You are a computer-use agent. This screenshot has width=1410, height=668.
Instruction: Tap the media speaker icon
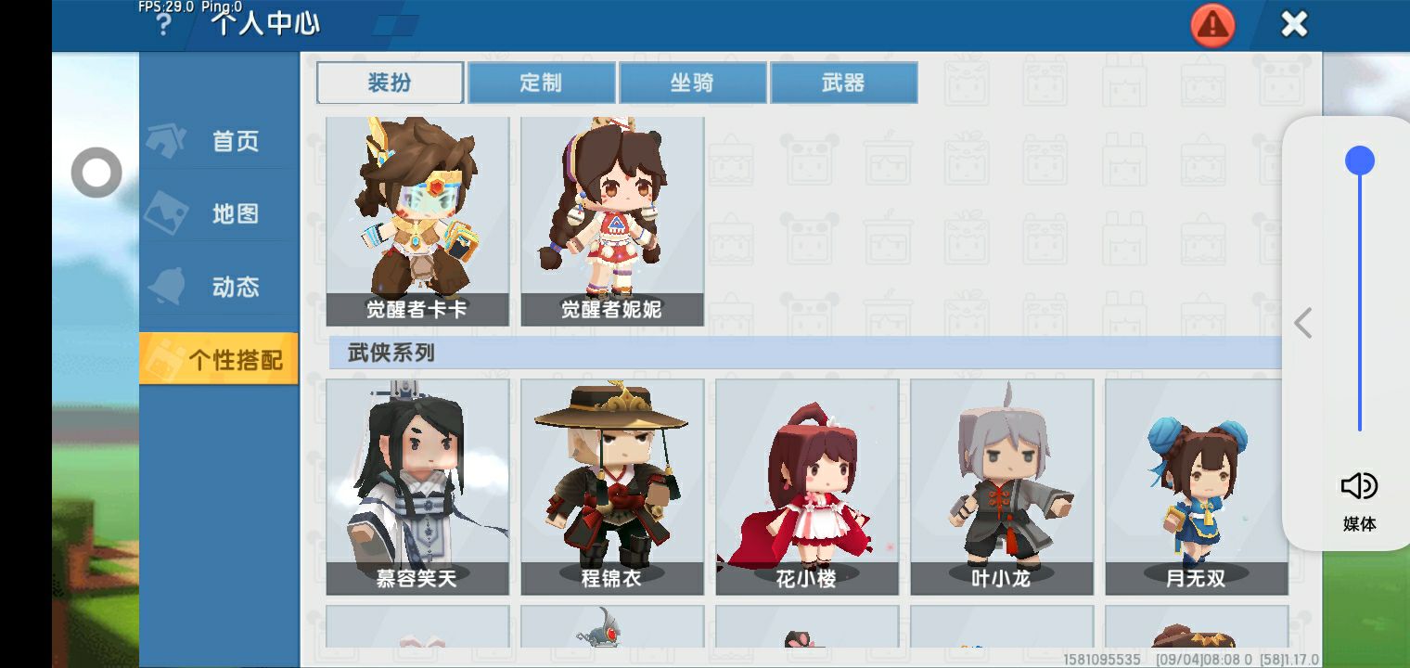pos(1359,486)
